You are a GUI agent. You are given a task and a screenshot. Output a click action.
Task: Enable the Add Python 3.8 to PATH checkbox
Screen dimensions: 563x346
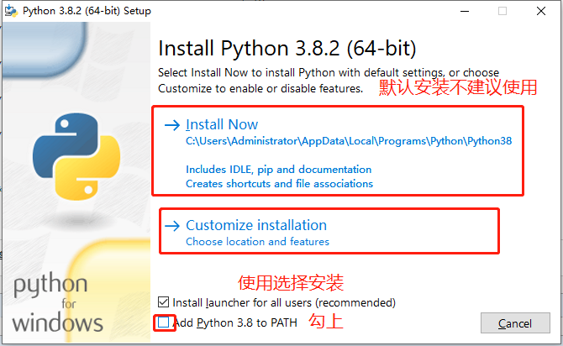click(x=163, y=322)
